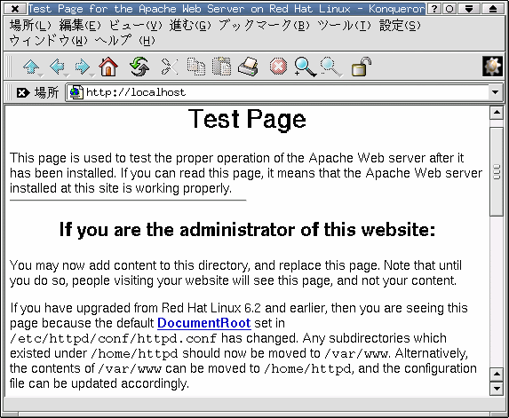Click the titlebar help question mark button

pos(434,9)
